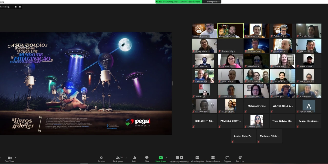Stop the recording from top-left indicator
The height and width of the screenshot is (164, 328).
tap(20, 7)
